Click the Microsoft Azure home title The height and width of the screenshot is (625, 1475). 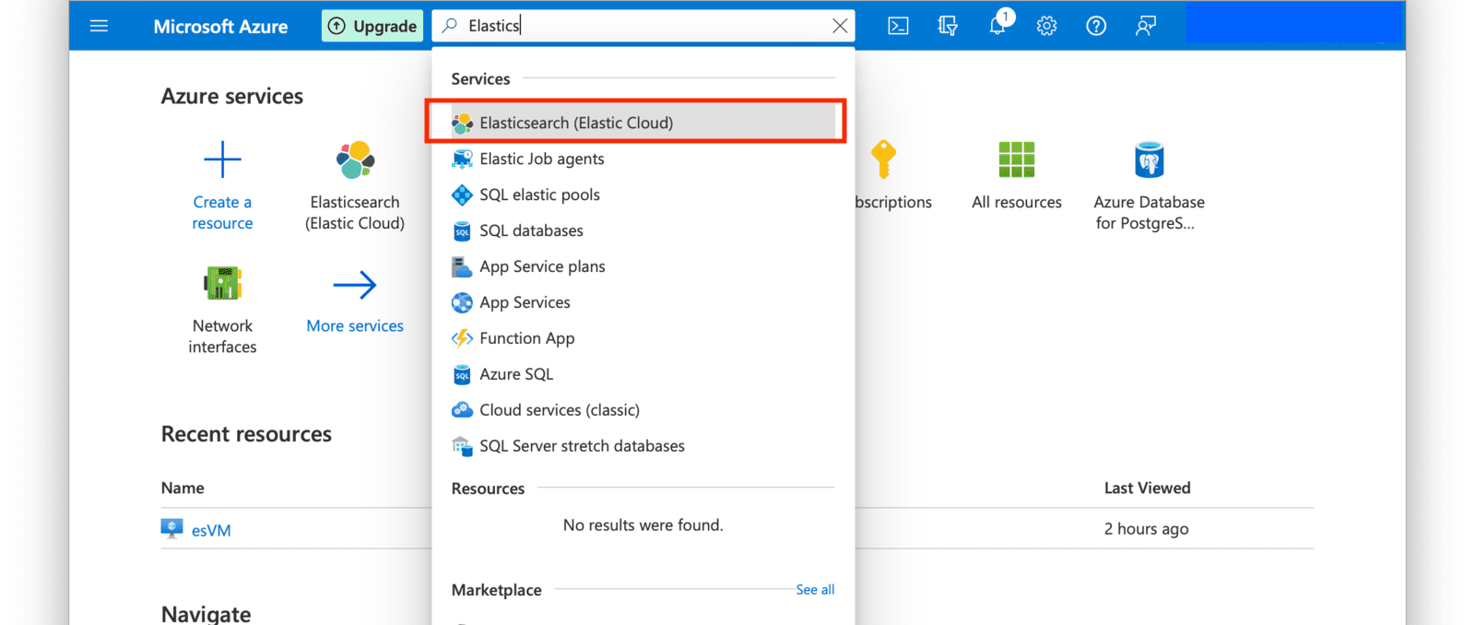(220, 27)
